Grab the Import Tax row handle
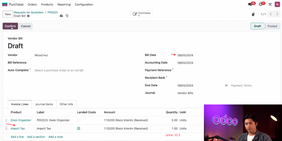 [6, 129]
